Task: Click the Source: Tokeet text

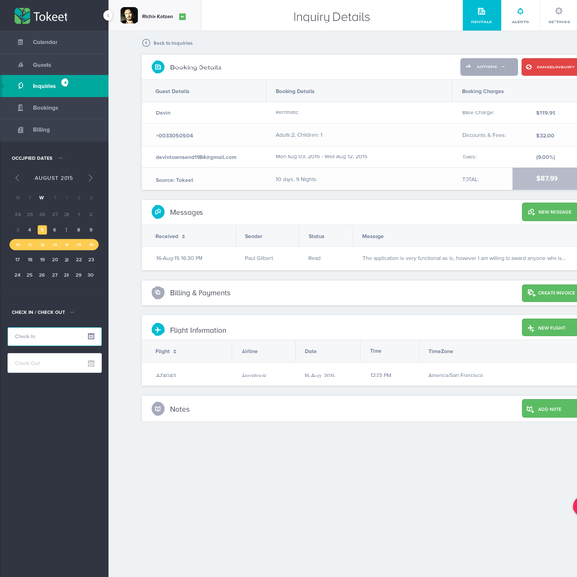Action: 174,180
